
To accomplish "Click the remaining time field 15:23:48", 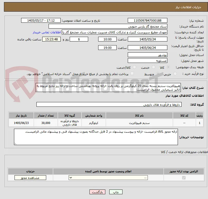I will [x=51, y=39].
